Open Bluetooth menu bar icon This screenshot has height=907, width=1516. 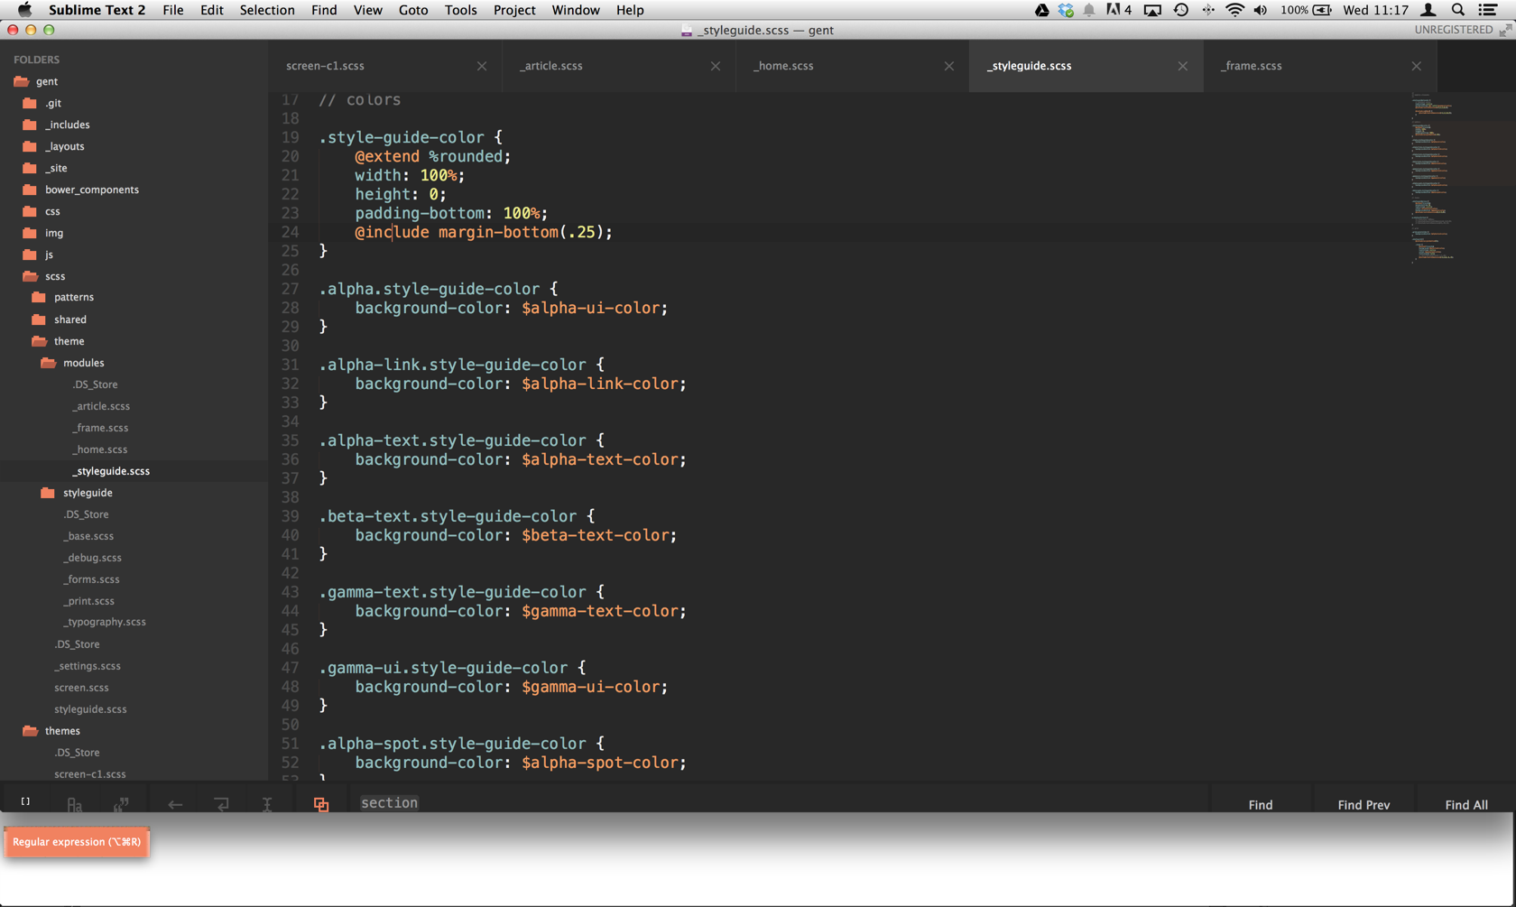tap(1207, 10)
